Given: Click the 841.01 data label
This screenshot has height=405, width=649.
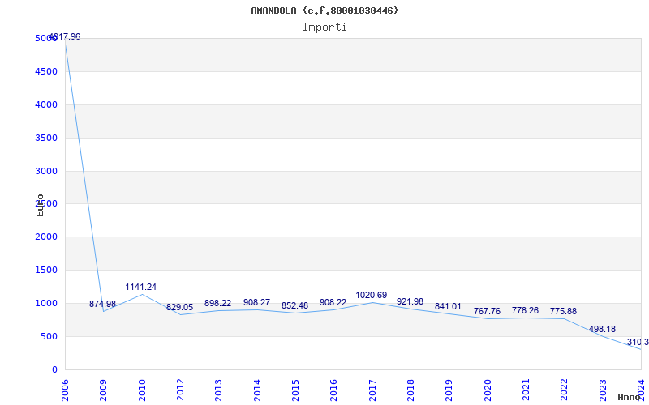Looking at the screenshot, I should [x=448, y=307].
